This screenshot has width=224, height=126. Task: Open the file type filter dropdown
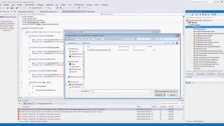coord(166,91)
